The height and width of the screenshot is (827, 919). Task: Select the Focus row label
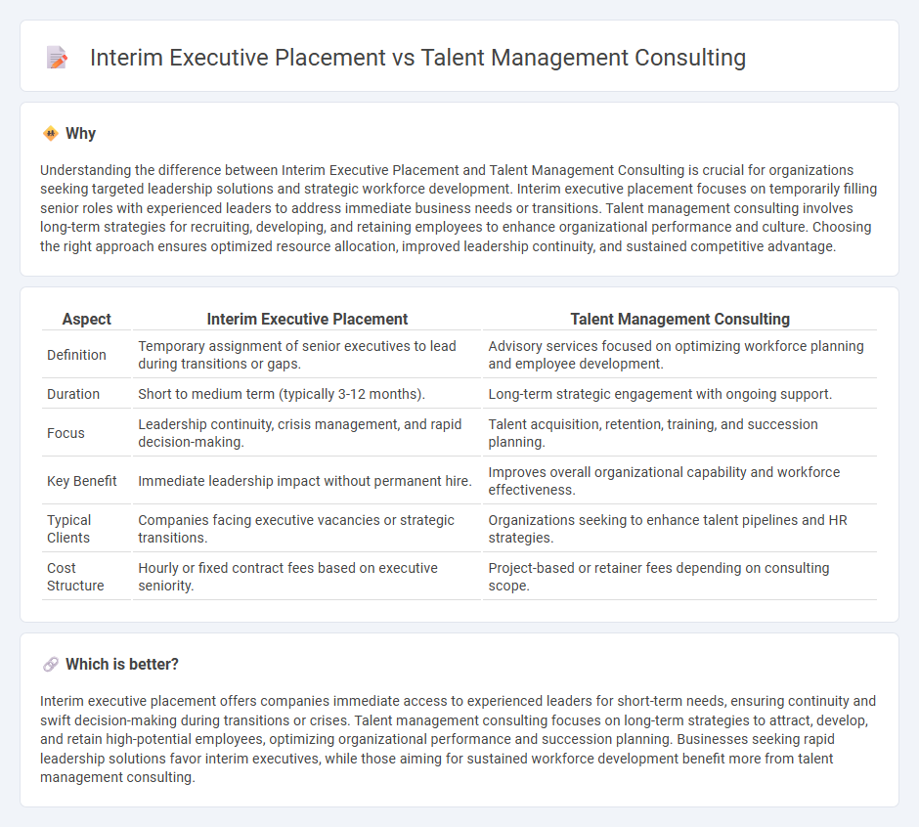click(x=66, y=433)
